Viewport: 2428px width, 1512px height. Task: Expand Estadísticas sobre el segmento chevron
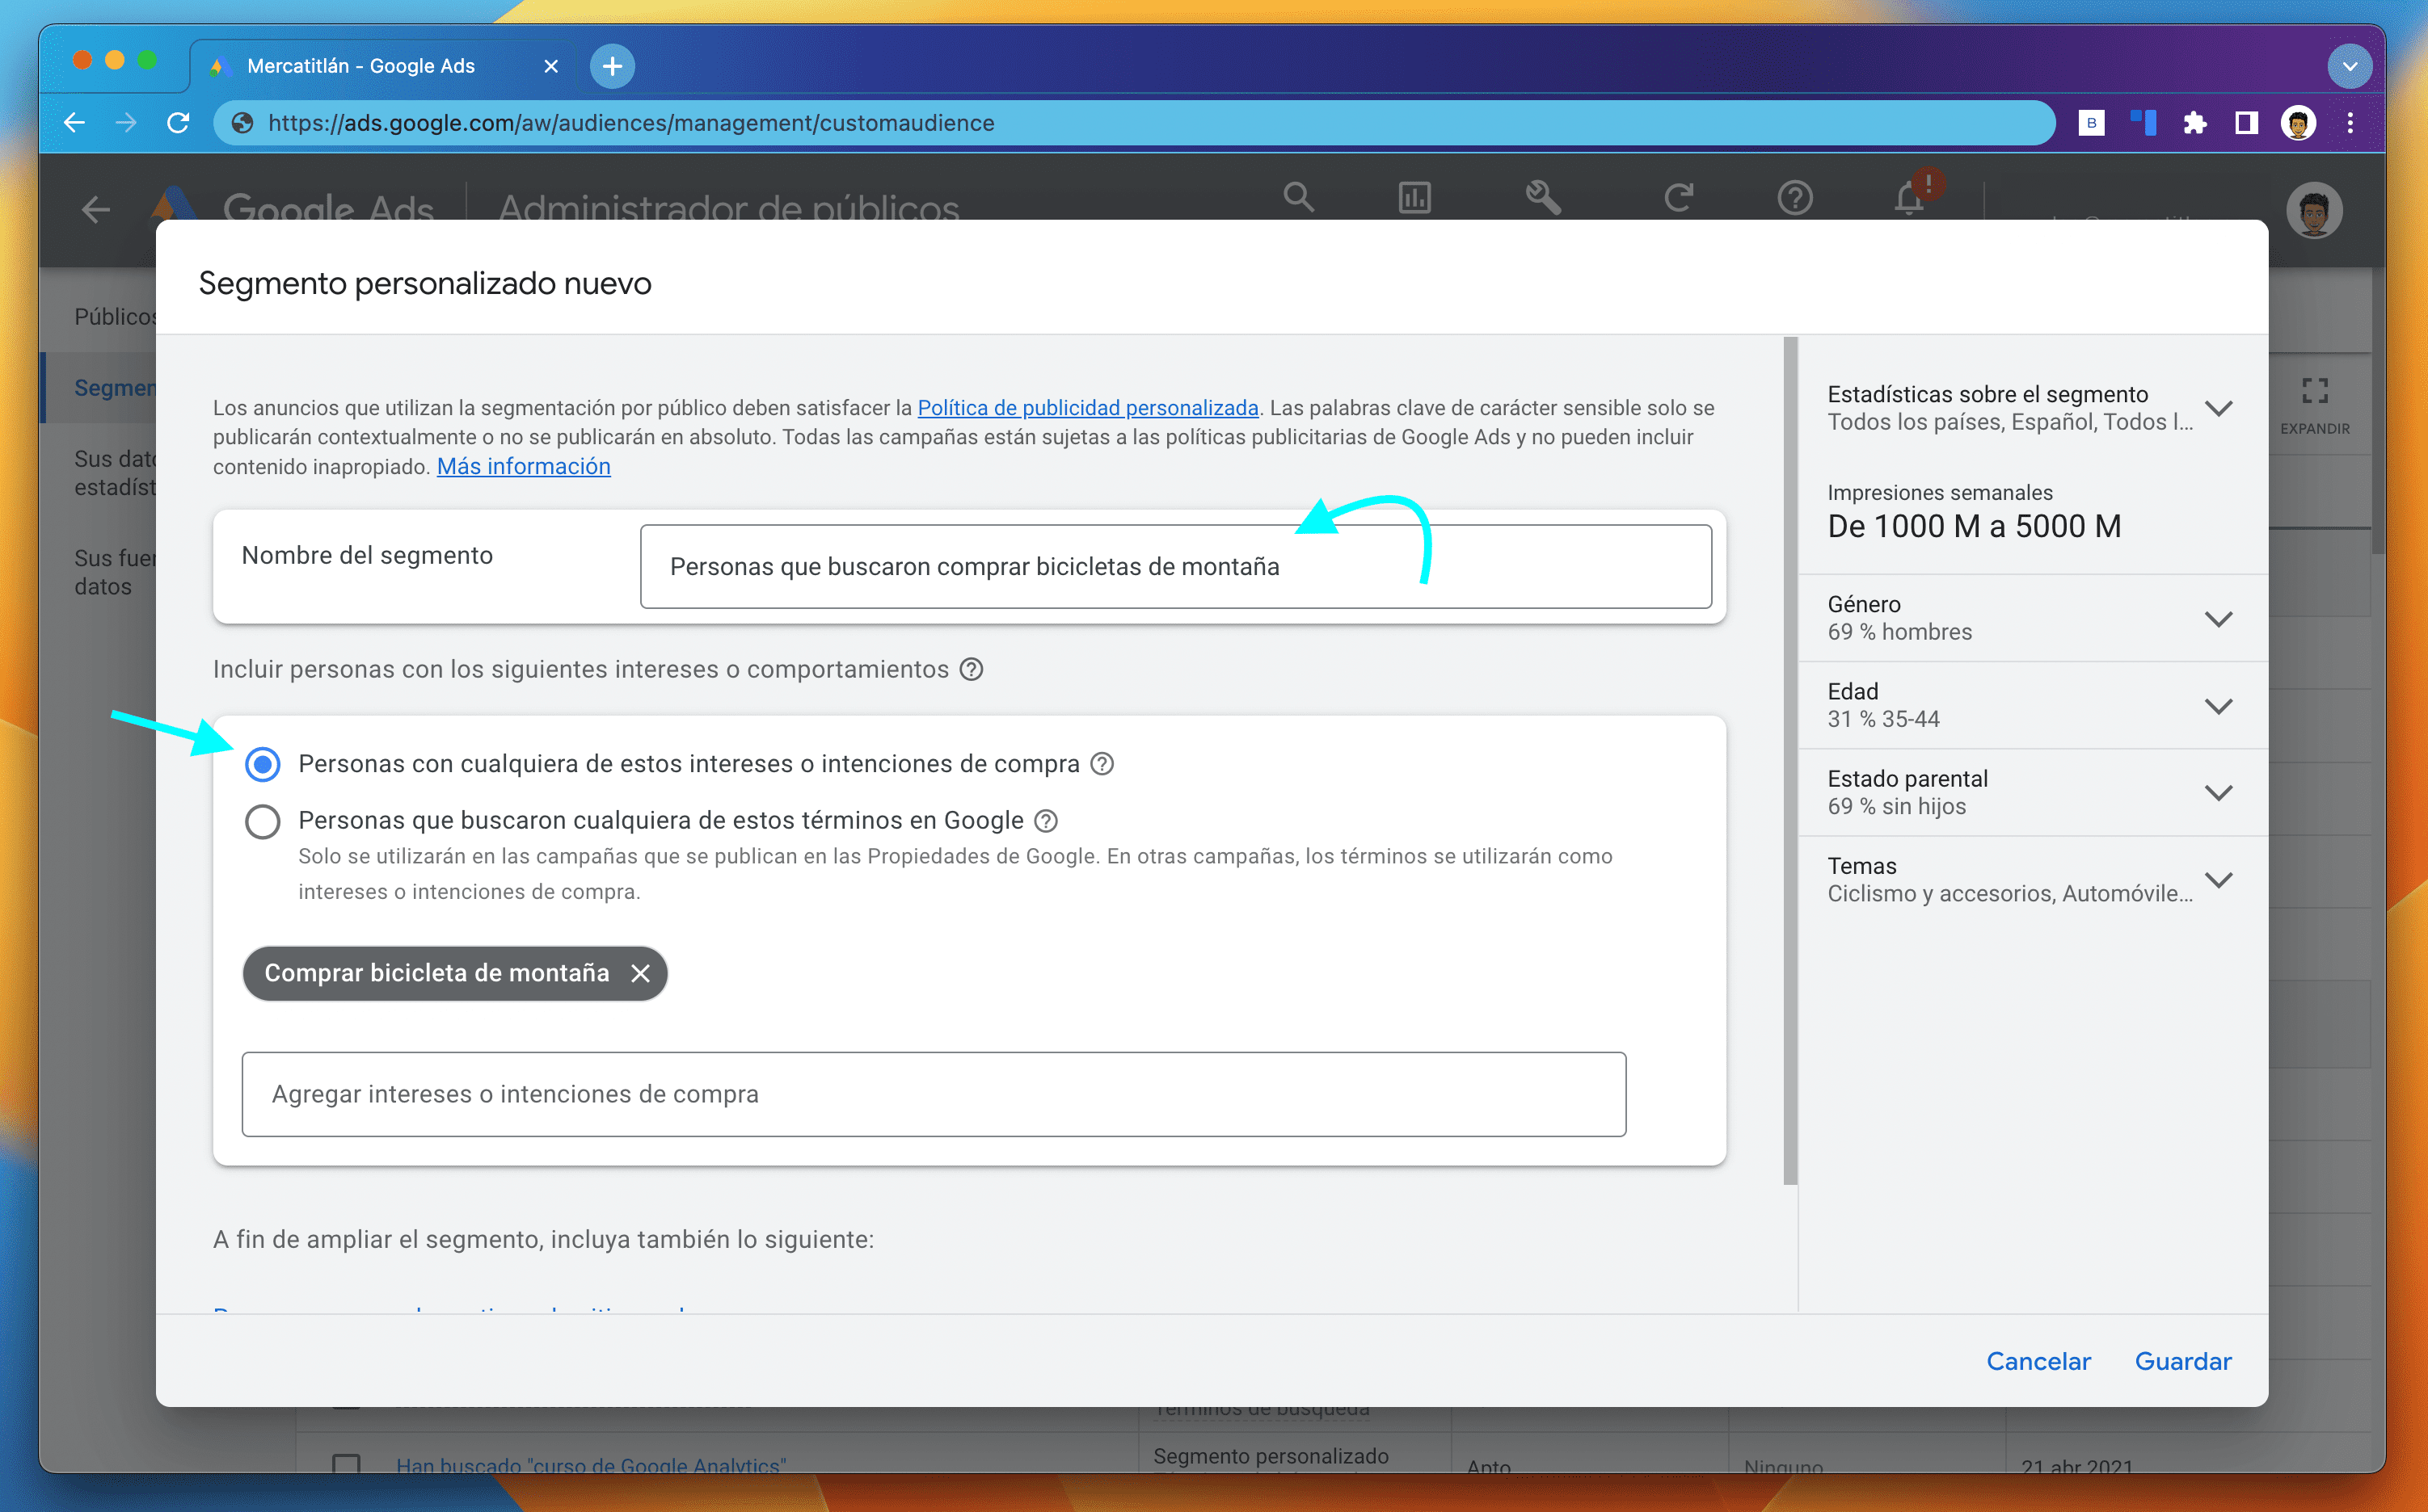2218,408
